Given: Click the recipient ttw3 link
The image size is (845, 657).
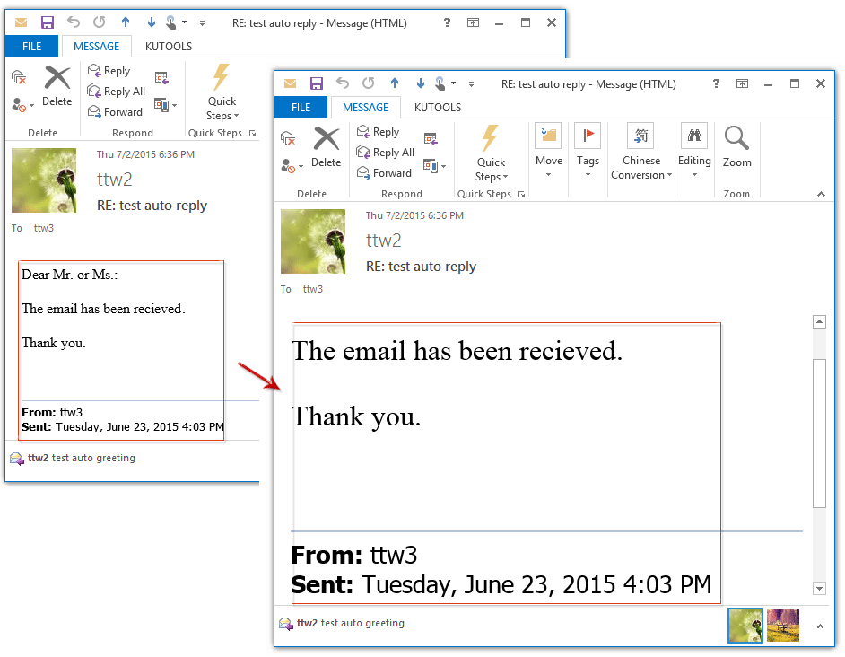Looking at the screenshot, I should click(x=312, y=289).
